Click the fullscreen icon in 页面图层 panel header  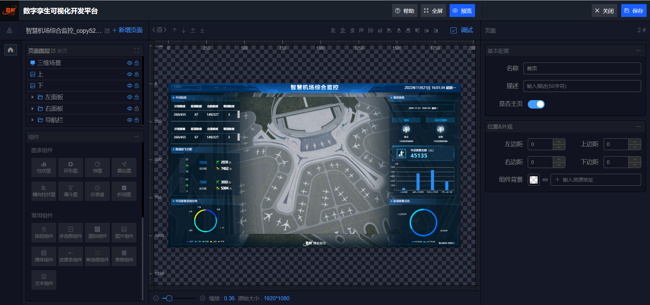pos(136,51)
